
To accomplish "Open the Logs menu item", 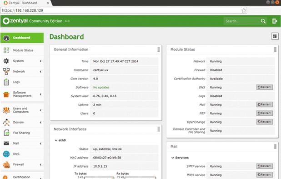I will coord(22,82).
